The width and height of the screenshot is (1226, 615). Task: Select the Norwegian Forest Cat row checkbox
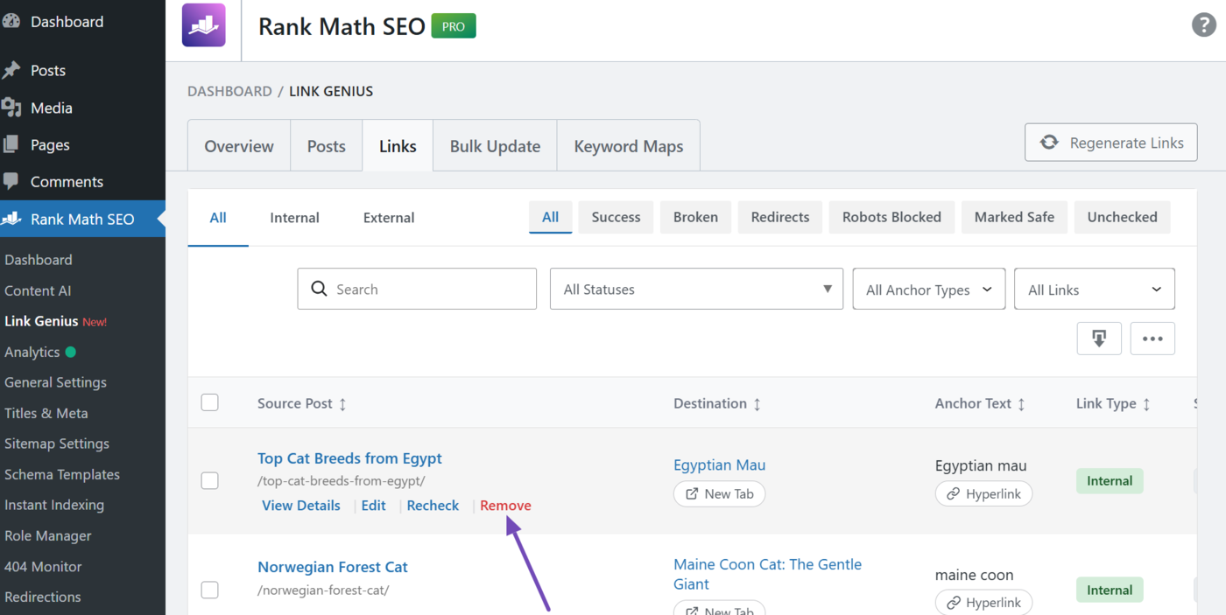click(209, 590)
